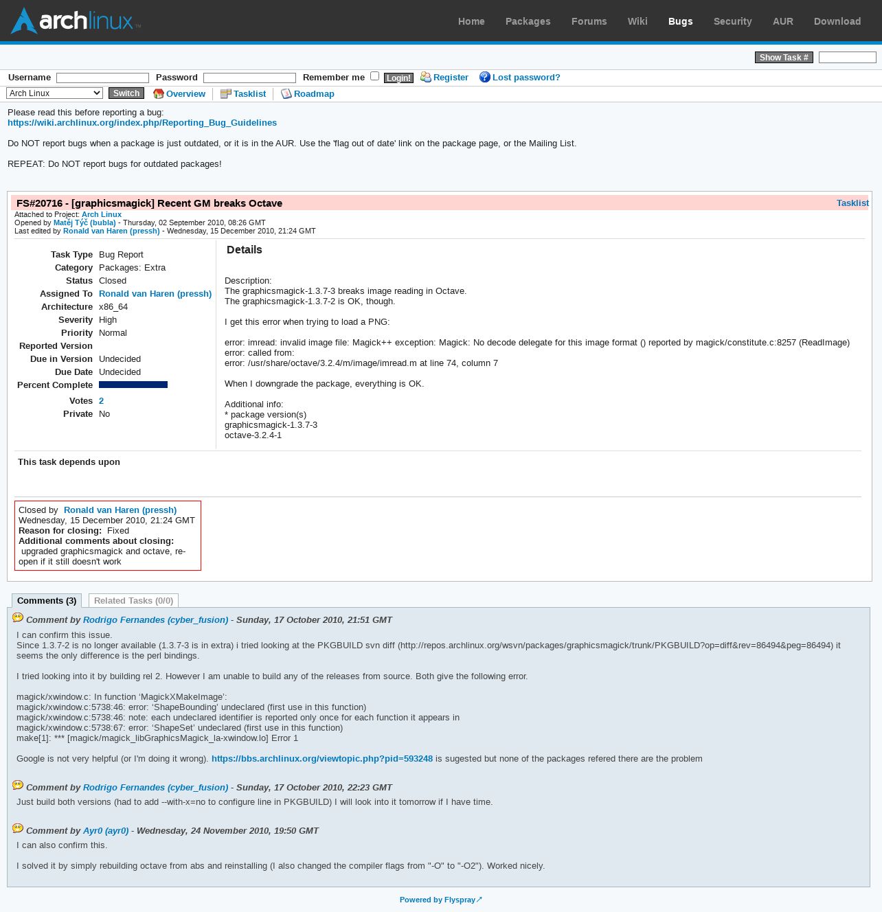Click the Percent Complete progress bar
Image resolution: width=882 pixels, height=912 pixels.
(x=133, y=385)
